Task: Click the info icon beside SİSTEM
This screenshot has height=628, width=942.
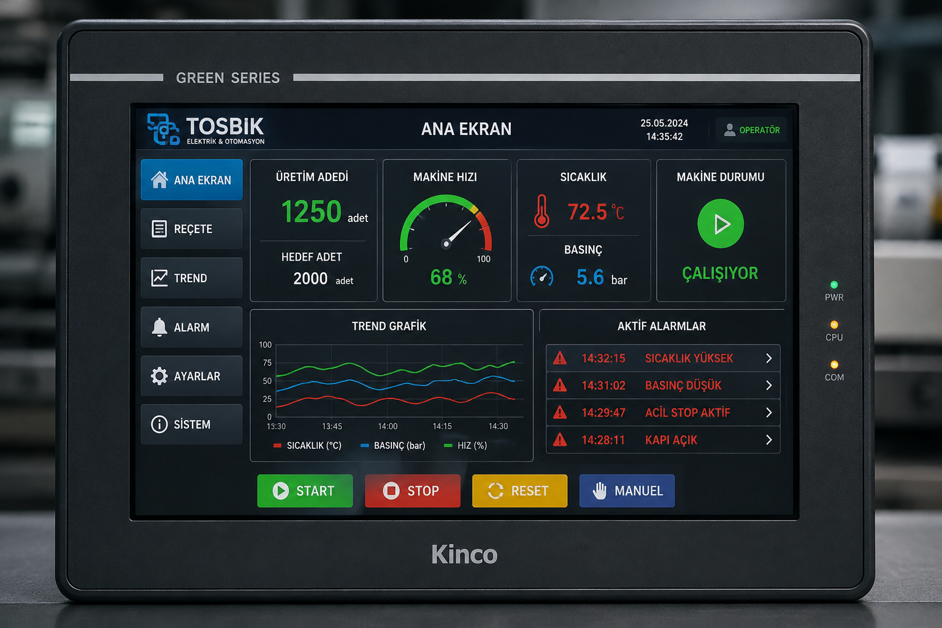Action: click(159, 424)
